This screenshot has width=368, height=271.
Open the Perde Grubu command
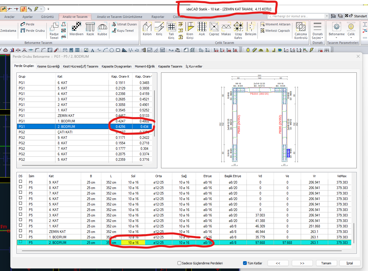tap(33, 31)
